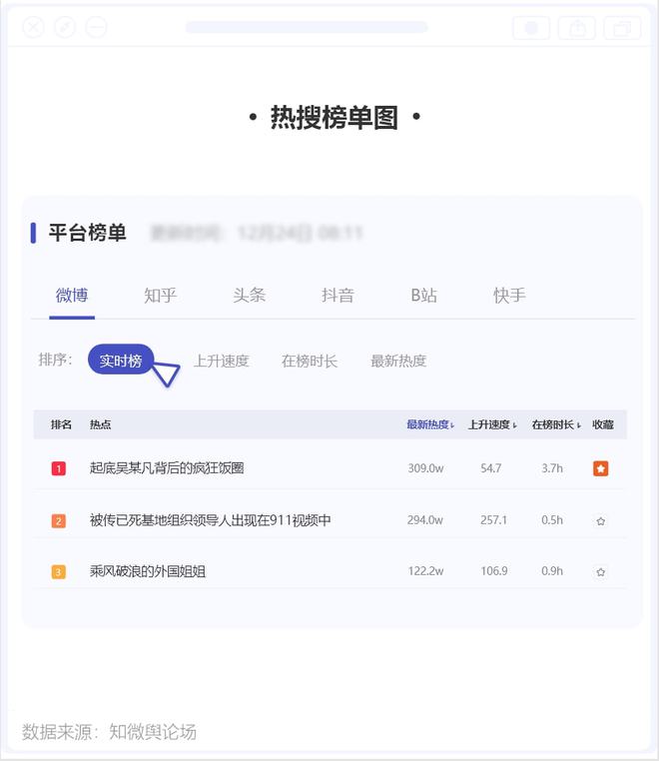Click the red rank 1 badge
Screen dimensions: 659x761
coord(59,468)
